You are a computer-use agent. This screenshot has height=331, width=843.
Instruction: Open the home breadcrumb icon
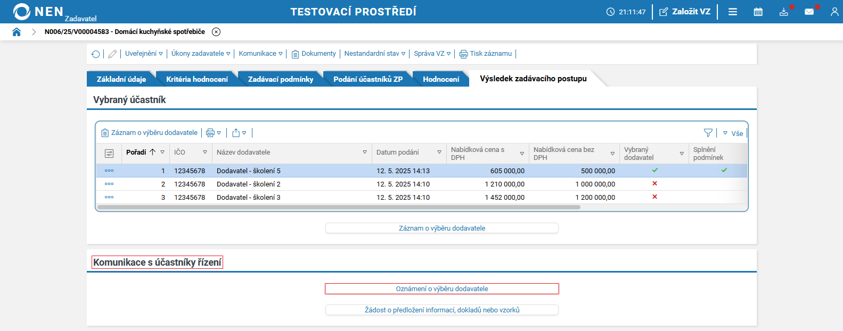coord(17,32)
